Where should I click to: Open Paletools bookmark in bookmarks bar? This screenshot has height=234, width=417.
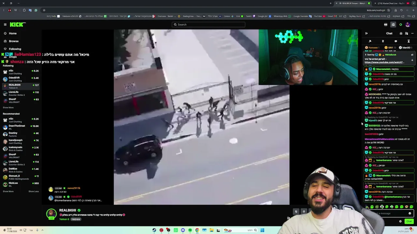72,16
